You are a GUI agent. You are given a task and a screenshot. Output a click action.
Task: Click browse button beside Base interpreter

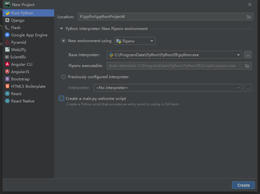248,55
